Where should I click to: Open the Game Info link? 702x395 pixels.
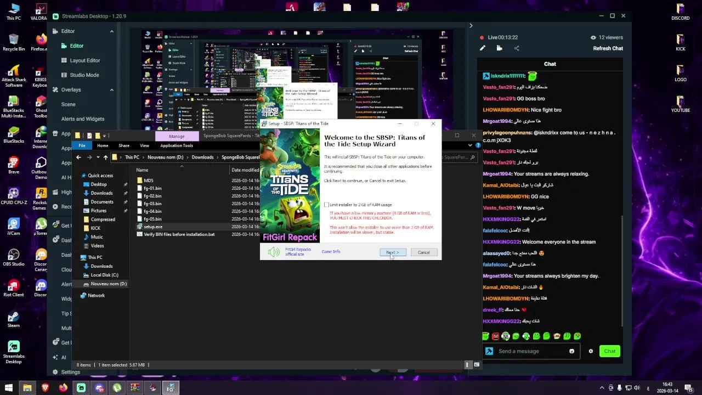tap(331, 252)
